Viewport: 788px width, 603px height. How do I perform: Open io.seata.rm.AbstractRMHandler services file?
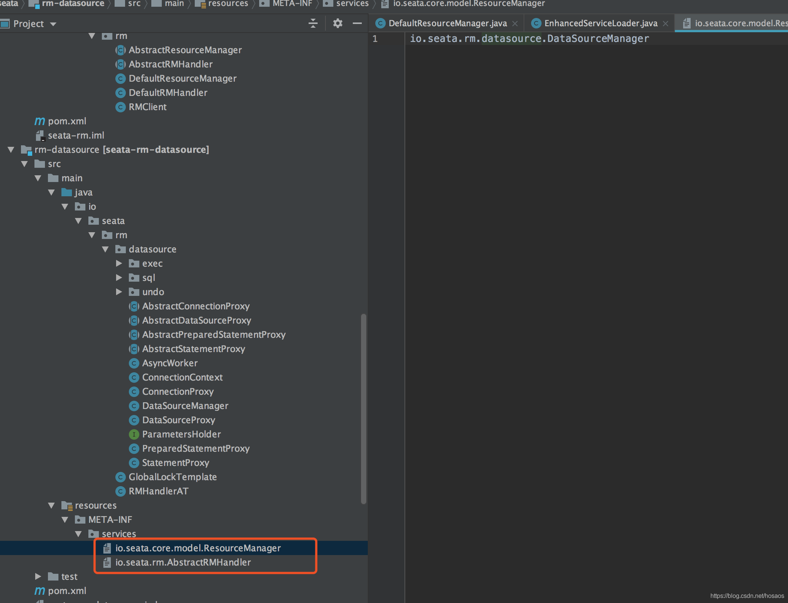183,563
